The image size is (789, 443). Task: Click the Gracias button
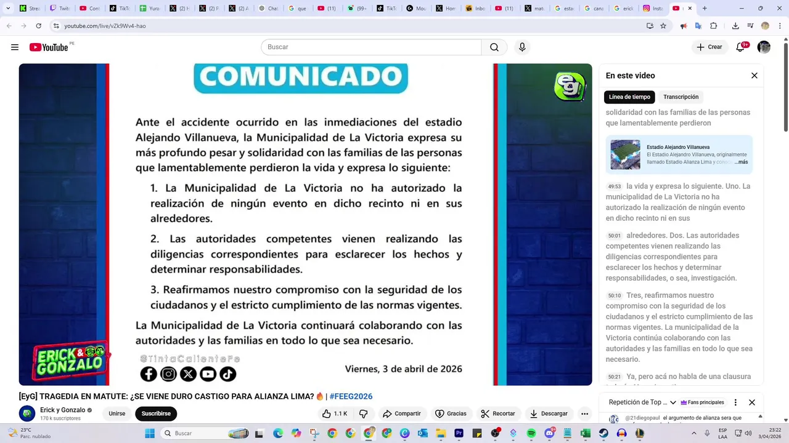pyautogui.click(x=451, y=414)
